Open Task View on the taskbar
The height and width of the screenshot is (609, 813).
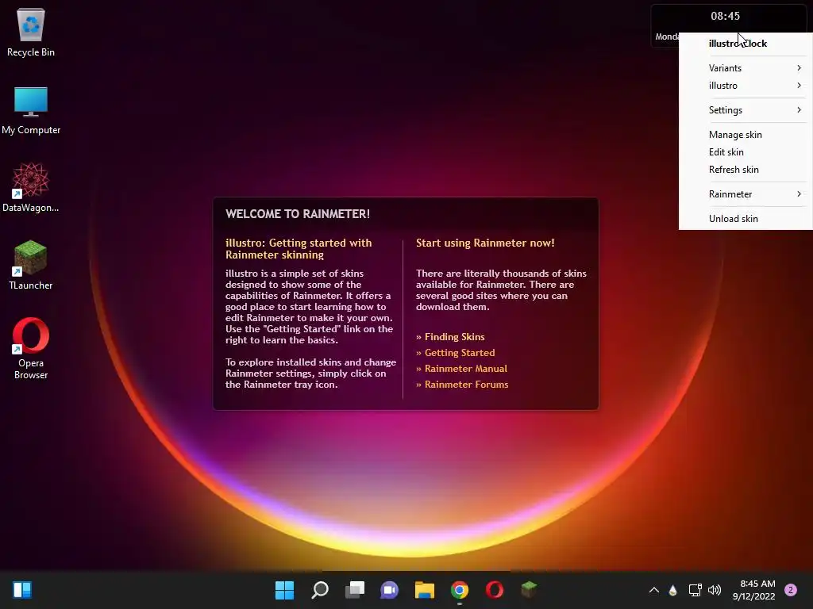click(355, 590)
